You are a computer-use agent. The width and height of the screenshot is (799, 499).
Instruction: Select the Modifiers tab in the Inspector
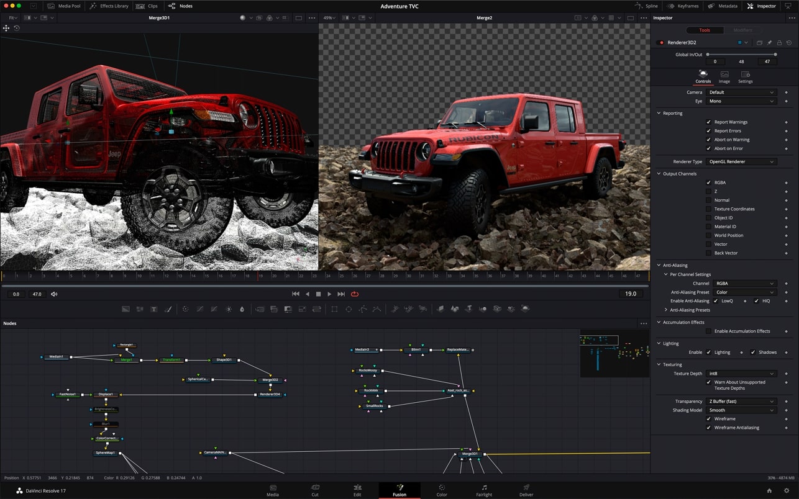tap(744, 29)
